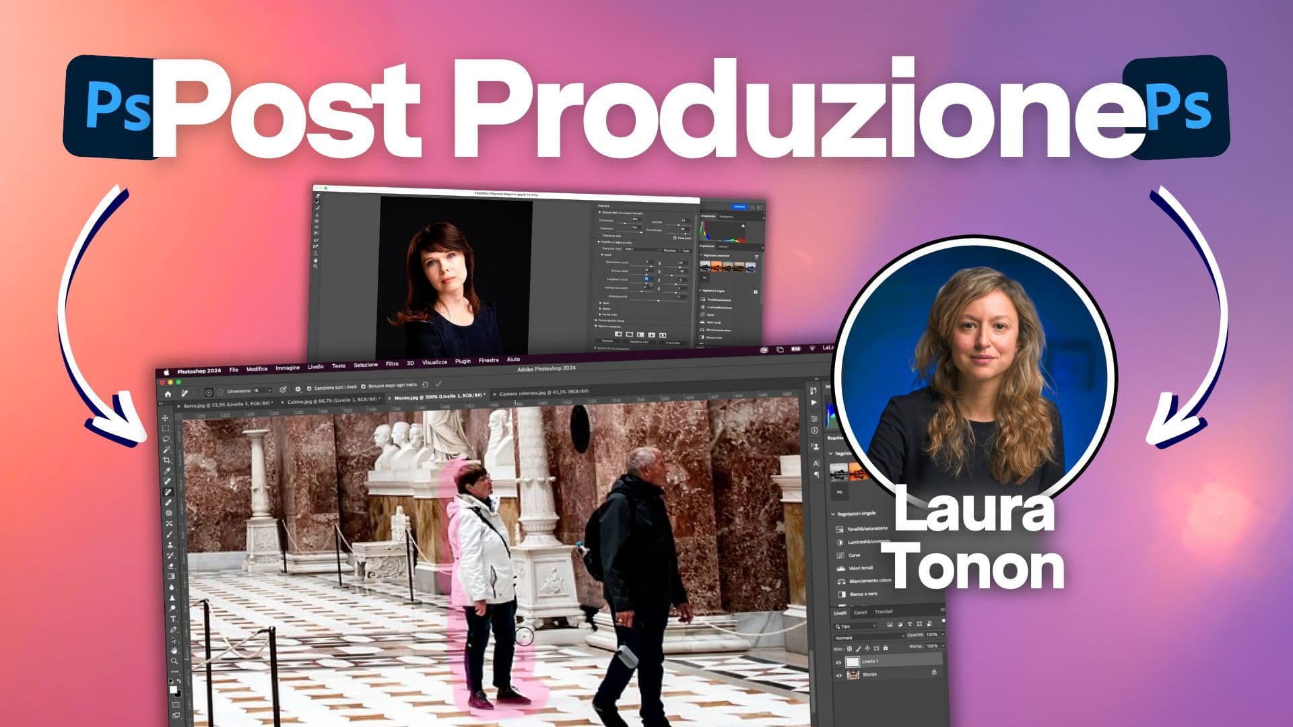Select the Move tool in Photoshop's toolbar

click(166, 418)
